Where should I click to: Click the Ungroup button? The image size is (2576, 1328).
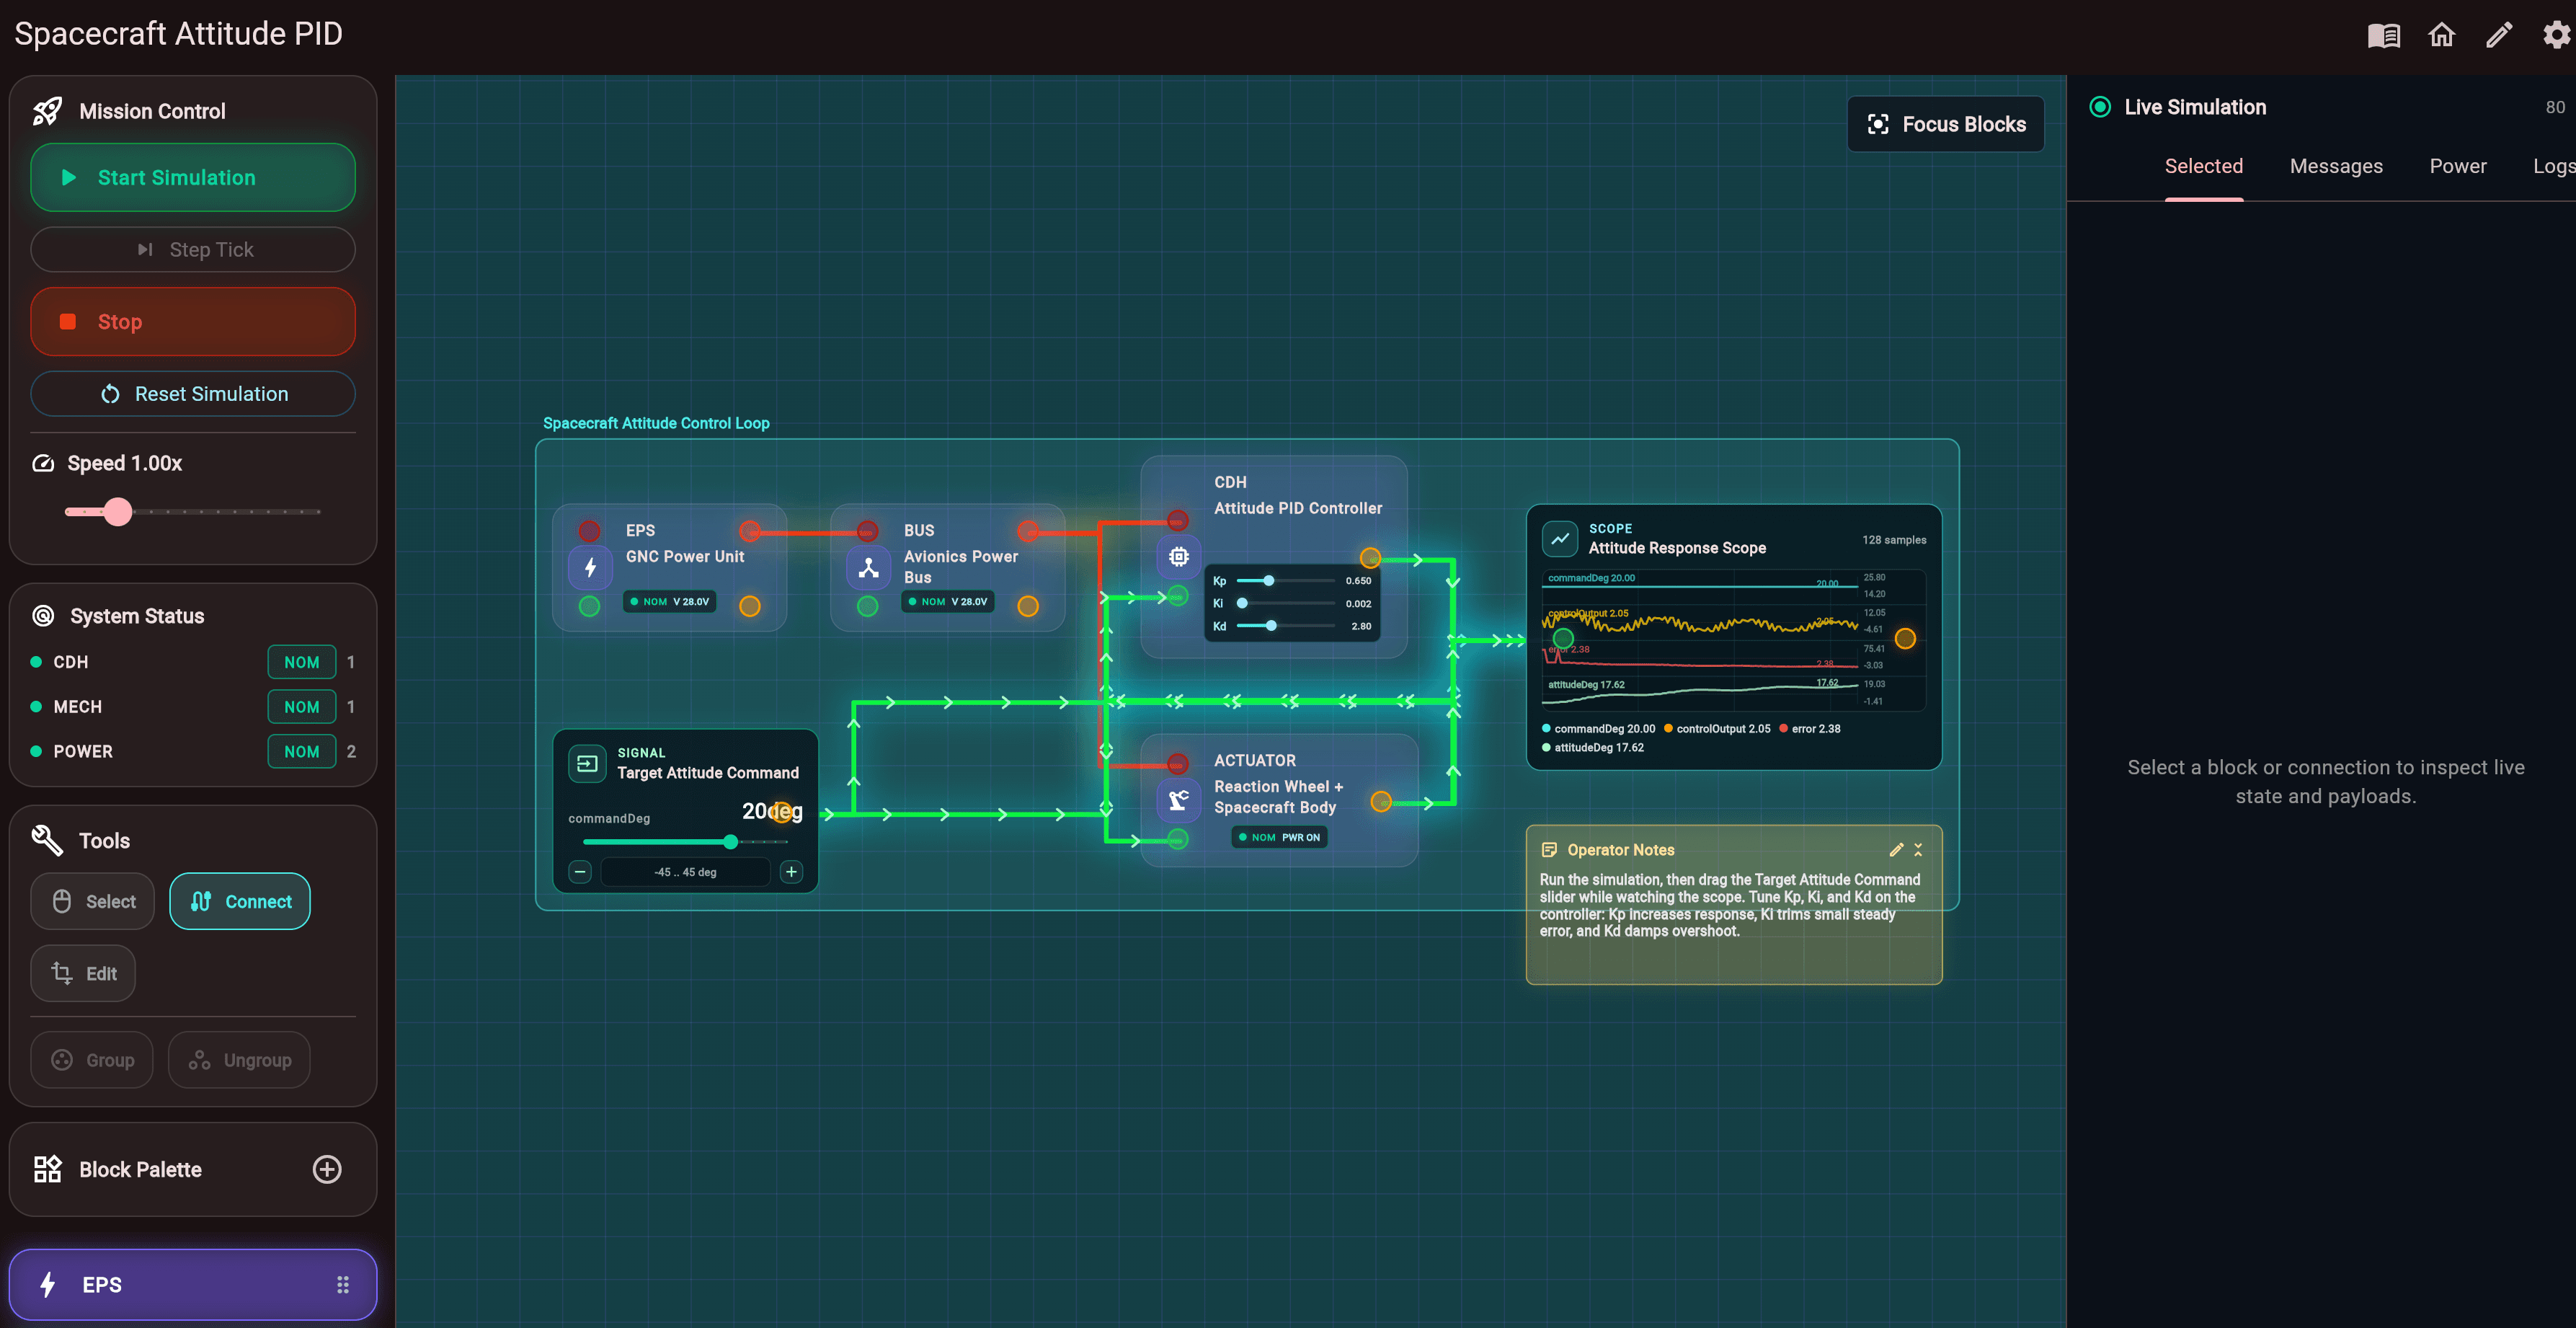239,1060
